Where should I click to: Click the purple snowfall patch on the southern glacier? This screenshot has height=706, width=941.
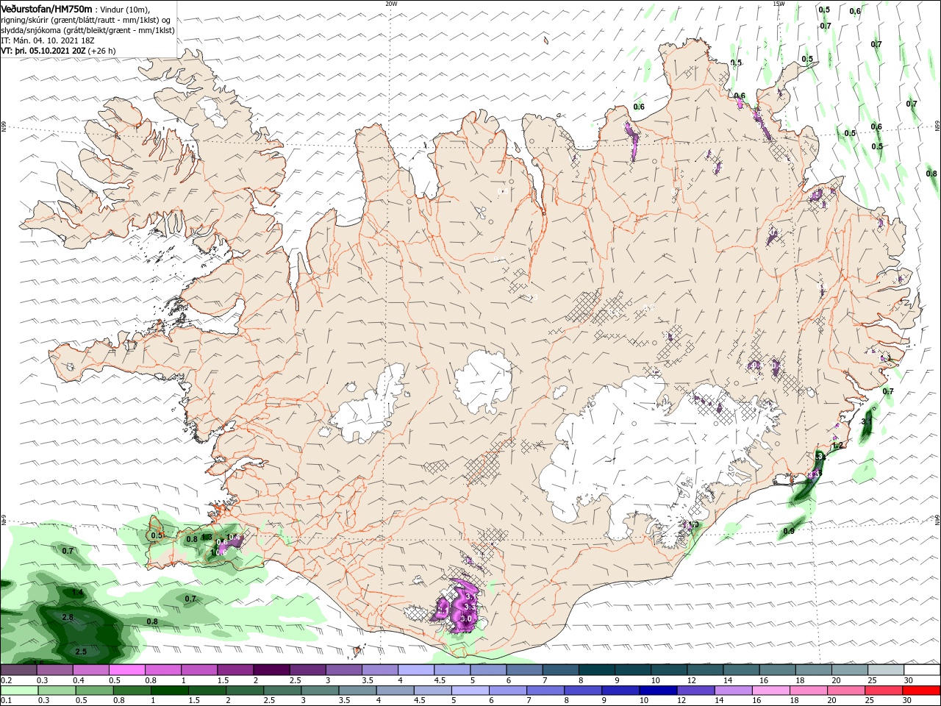462,607
